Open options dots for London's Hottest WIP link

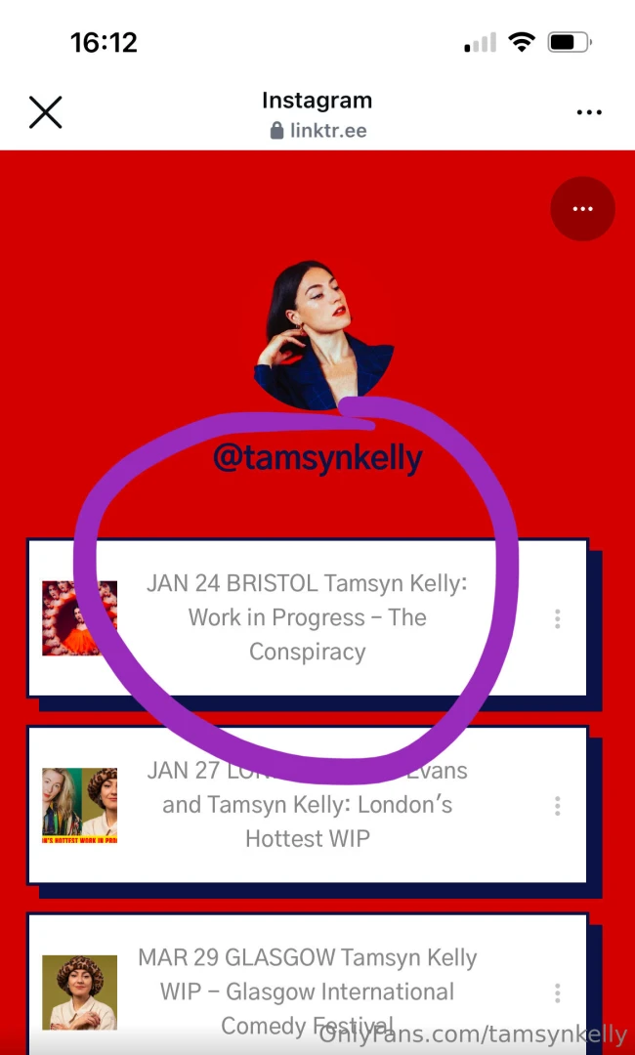tap(557, 805)
